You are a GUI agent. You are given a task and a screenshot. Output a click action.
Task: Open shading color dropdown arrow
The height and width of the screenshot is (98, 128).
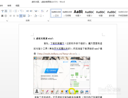click(38, 16)
